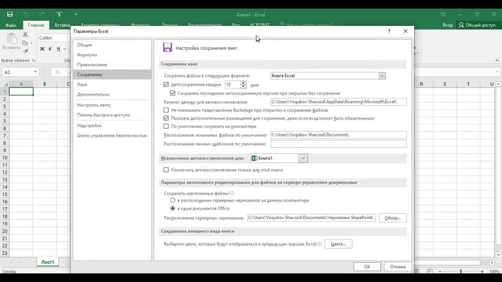502x282 pixels.
Task: Click the Вход sign-in link
Action: coord(447,25)
